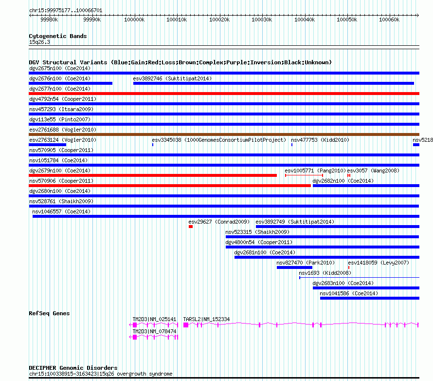The width and height of the screenshot is (433, 381).
Task: Click the DECIPHER Genomic Disorders track title
Action: coord(73,368)
